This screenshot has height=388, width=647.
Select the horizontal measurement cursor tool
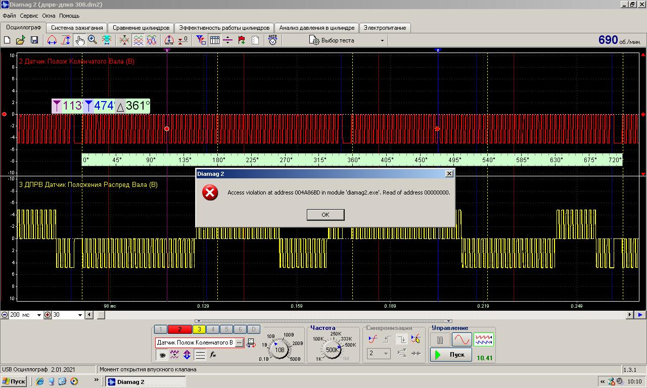[x=52, y=40]
